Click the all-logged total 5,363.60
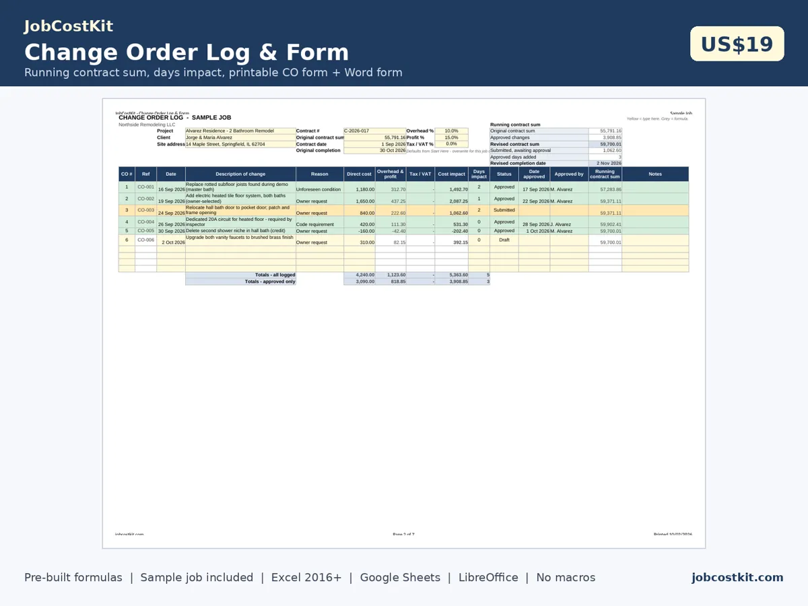The height and width of the screenshot is (606, 808). click(x=451, y=275)
